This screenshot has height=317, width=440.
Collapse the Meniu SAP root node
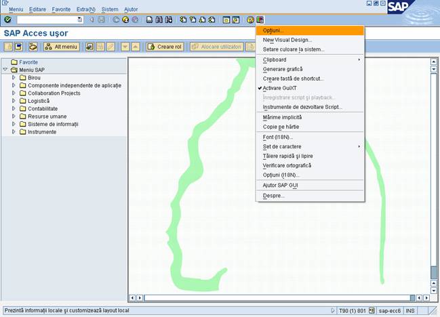(5, 69)
